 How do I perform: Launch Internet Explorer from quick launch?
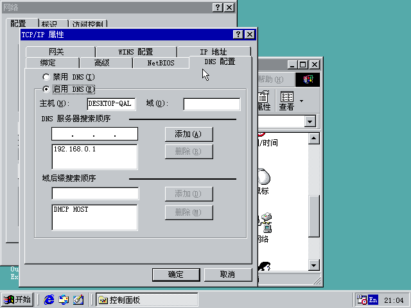coord(49,300)
